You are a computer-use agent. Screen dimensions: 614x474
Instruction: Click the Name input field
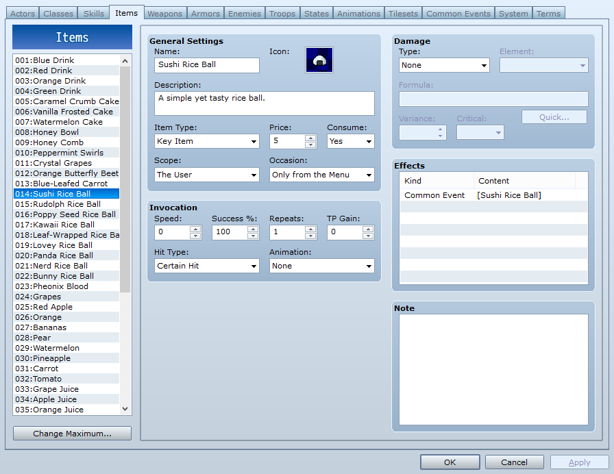pyautogui.click(x=206, y=65)
